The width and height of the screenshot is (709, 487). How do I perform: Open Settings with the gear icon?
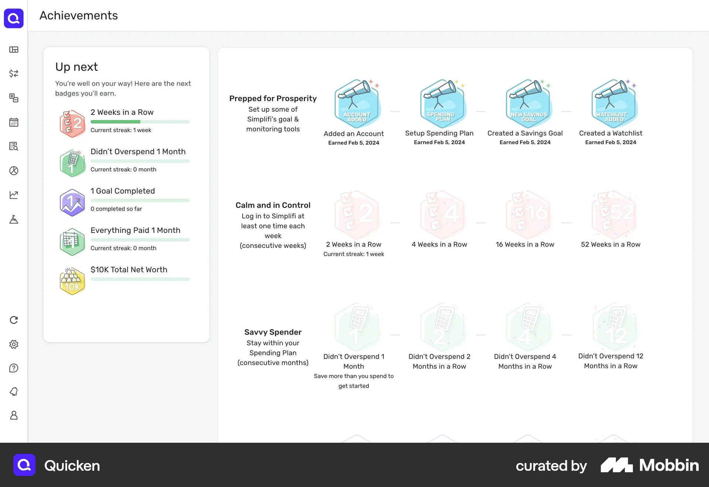tap(14, 344)
